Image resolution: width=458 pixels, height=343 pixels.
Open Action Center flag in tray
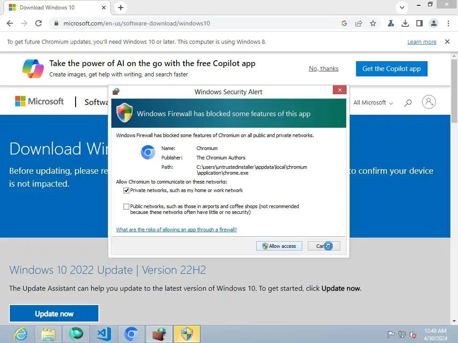pyautogui.click(x=391, y=335)
